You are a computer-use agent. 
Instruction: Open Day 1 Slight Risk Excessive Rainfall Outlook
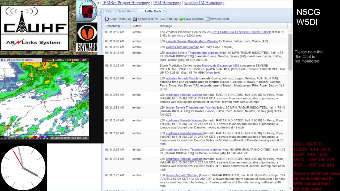point(241,32)
